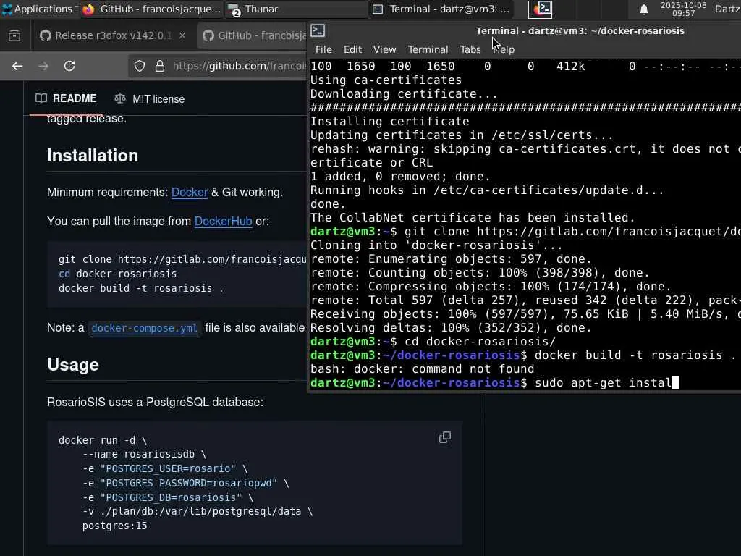The width and height of the screenshot is (741, 556).
Task: Click the Installation heading
Action: (x=93, y=156)
